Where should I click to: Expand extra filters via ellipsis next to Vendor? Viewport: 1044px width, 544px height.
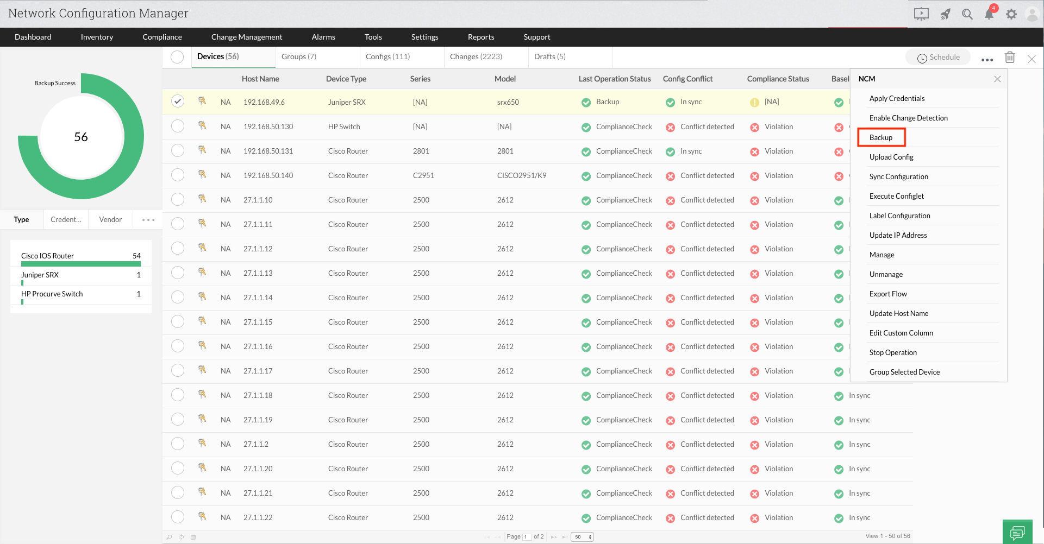click(x=147, y=219)
